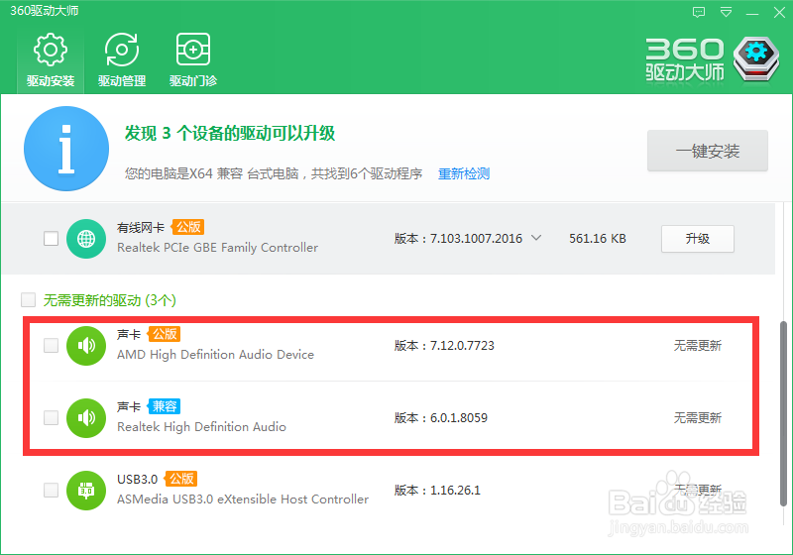Screen dimensions: 793x555
Task: Open the 驱动门诊 tab
Action: [193, 60]
